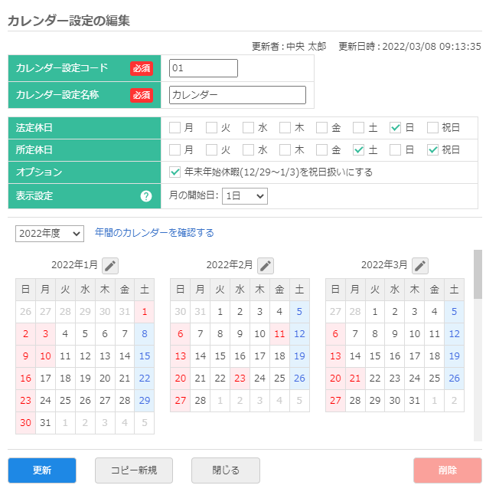Select March 31 in the 2022年3月 calendar
The height and width of the screenshot is (495, 486).
pyautogui.click(x=414, y=401)
